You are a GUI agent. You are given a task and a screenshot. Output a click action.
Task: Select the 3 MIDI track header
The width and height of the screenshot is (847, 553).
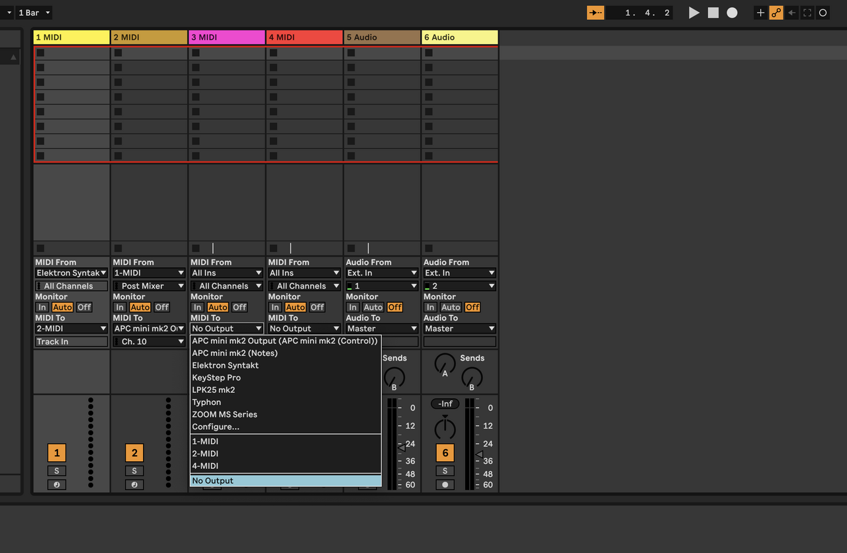coord(227,37)
